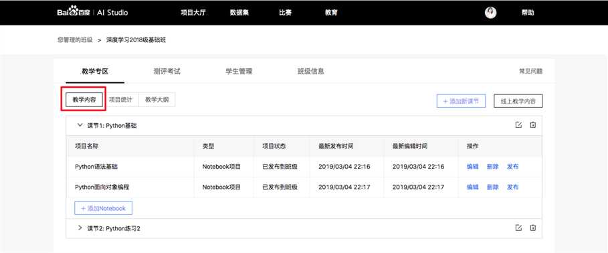Collapse 课节1: Python基础 section

click(80, 125)
